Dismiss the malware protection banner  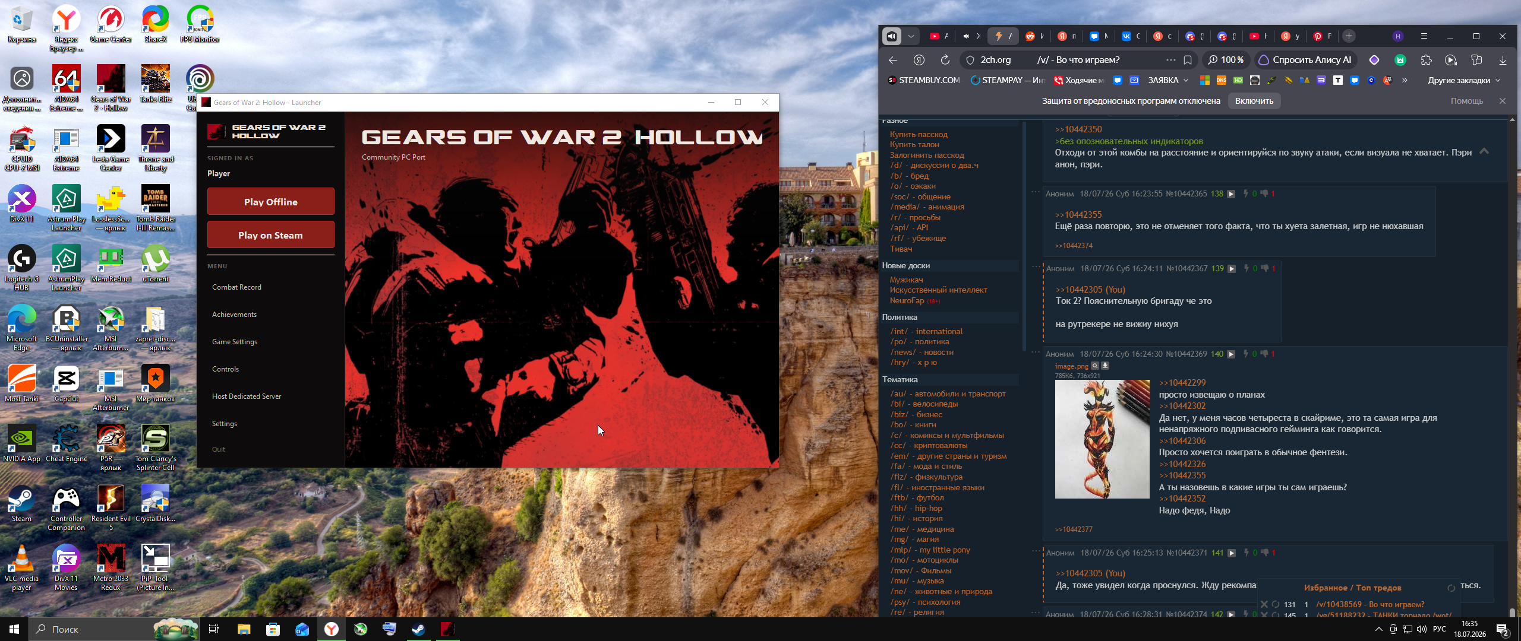click(1503, 101)
